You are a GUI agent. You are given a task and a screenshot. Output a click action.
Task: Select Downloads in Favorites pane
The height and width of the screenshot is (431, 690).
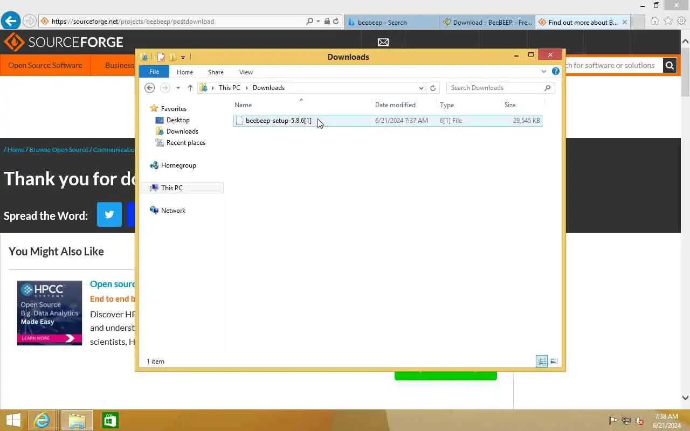pos(182,131)
